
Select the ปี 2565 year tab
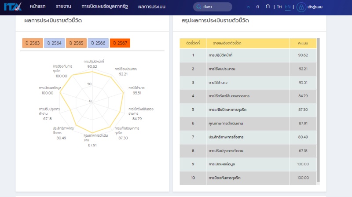76,43
